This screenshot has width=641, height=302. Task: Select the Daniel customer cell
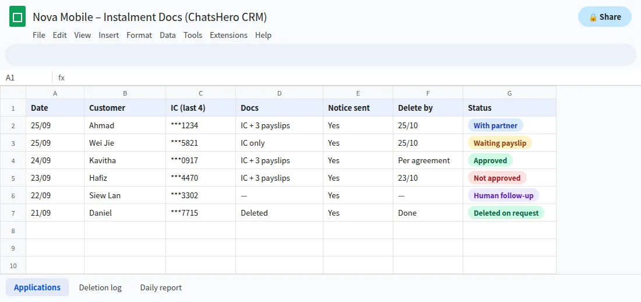(x=125, y=213)
